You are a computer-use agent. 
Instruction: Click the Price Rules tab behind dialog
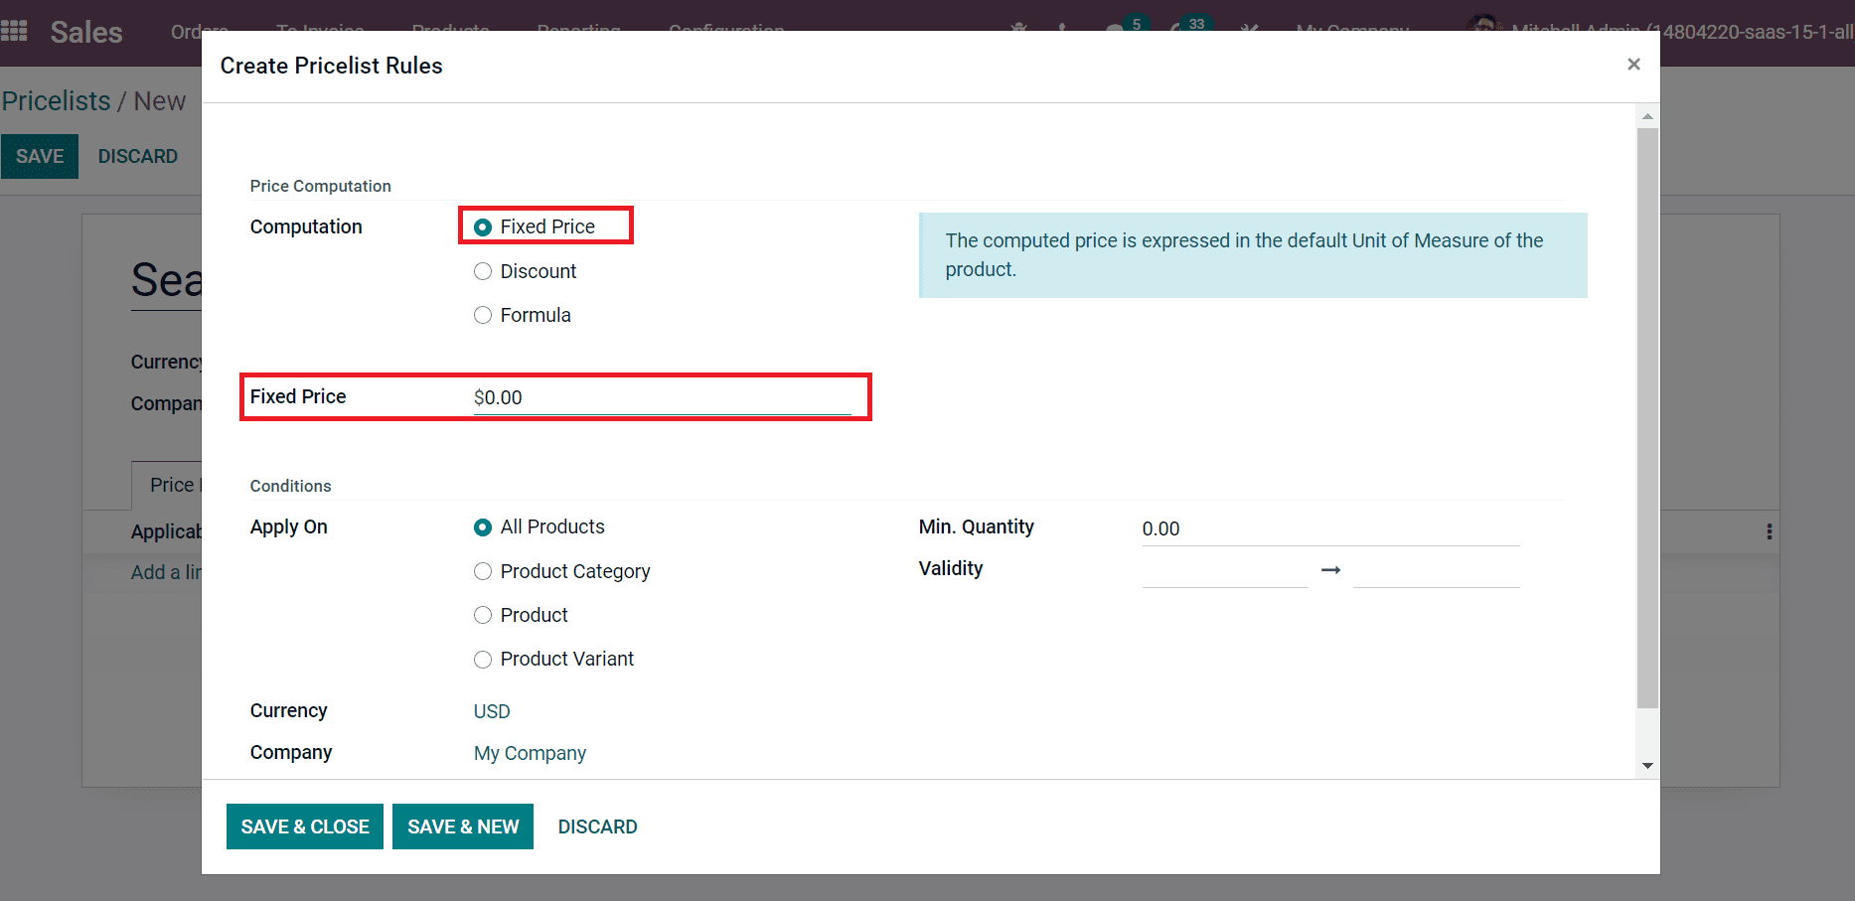pos(167,485)
